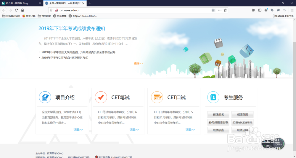Open the 2019年下半年考试成绩发布通知 headline
Viewport: 296px width, 158px height.
tap(72, 29)
